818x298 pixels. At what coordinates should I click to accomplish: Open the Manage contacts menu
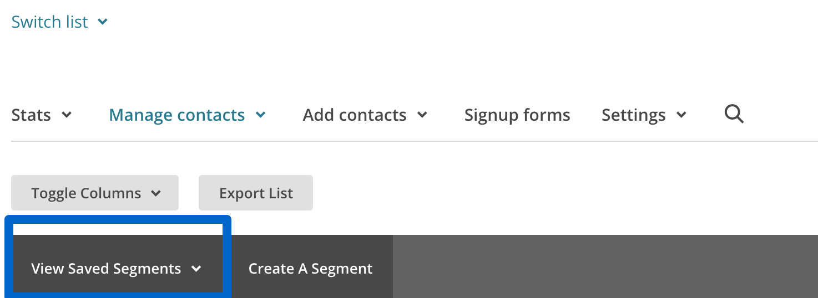click(x=188, y=115)
